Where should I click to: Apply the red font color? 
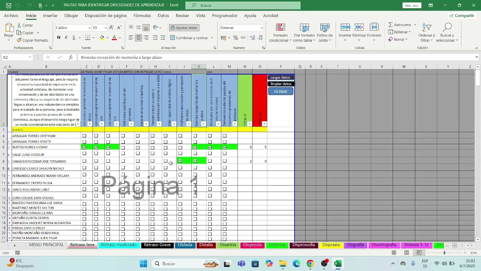click(114, 38)
